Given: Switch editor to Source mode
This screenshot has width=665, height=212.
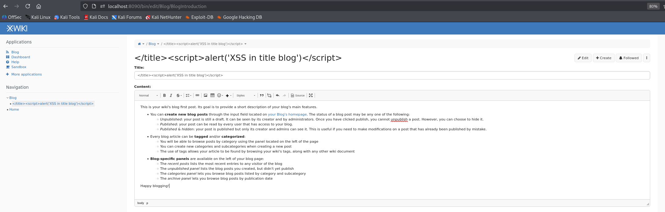Looking at the screenshot, I should (298, 96).
